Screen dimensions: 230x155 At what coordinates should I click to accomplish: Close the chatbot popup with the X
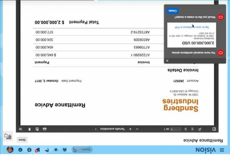click(167, 61)
